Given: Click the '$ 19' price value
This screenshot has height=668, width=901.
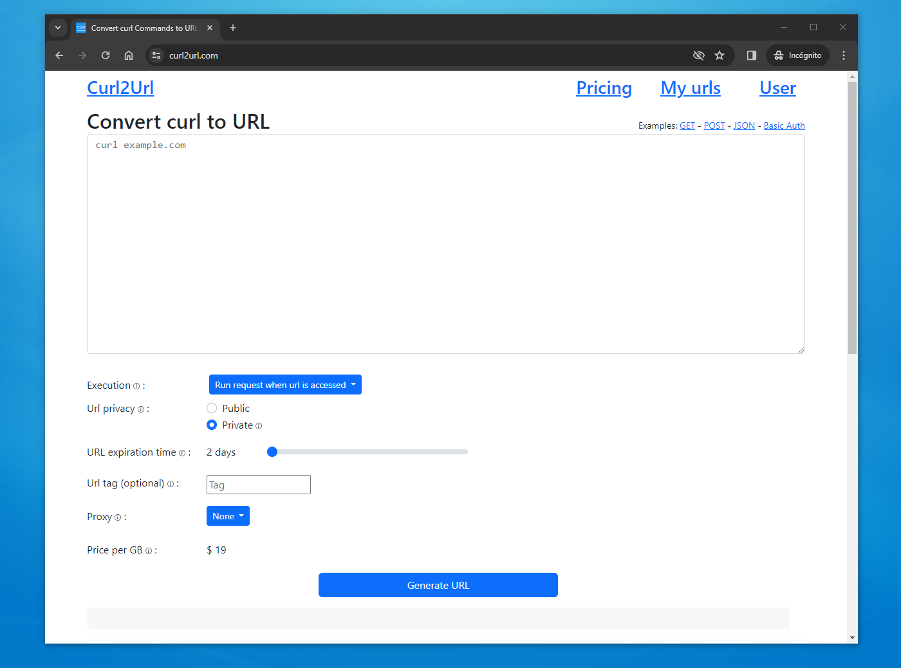Looking at the screenshot, I should tap(216, 550).
